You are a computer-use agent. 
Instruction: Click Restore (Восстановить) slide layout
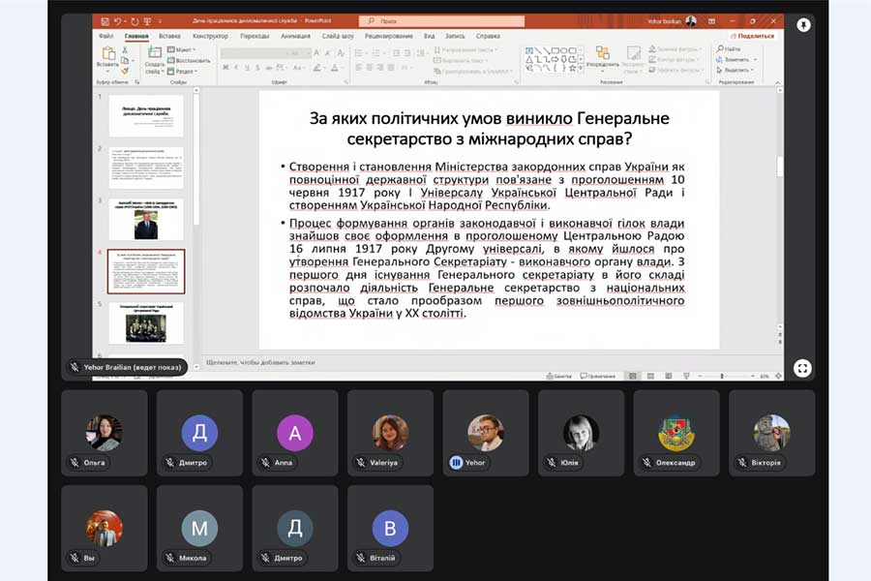tap(189, 60)
